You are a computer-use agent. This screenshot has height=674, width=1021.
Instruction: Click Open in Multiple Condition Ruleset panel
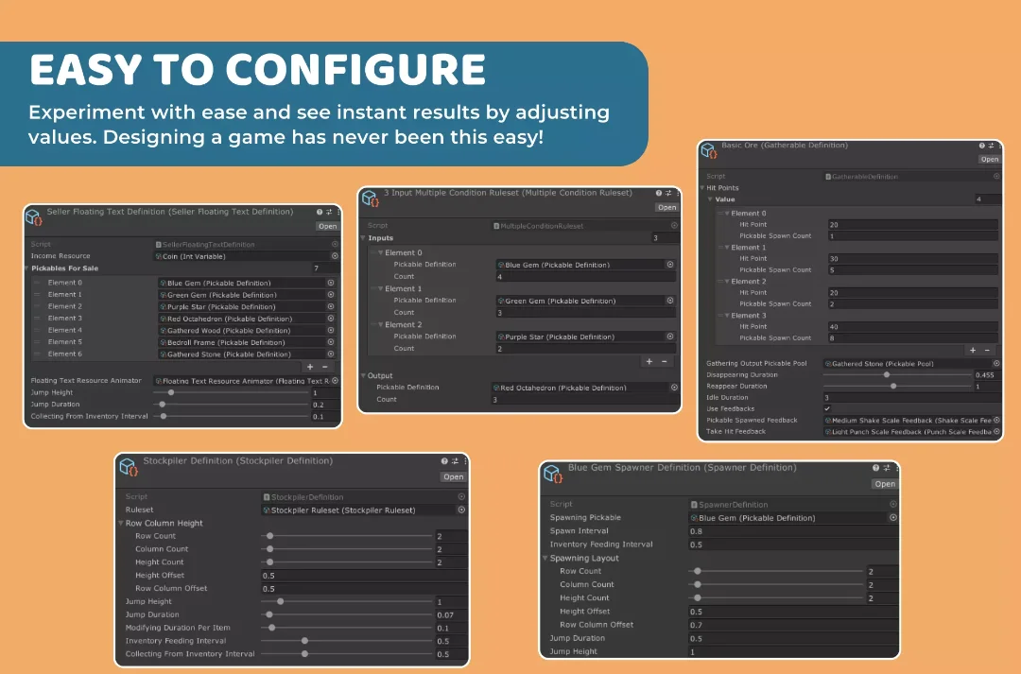666,207
